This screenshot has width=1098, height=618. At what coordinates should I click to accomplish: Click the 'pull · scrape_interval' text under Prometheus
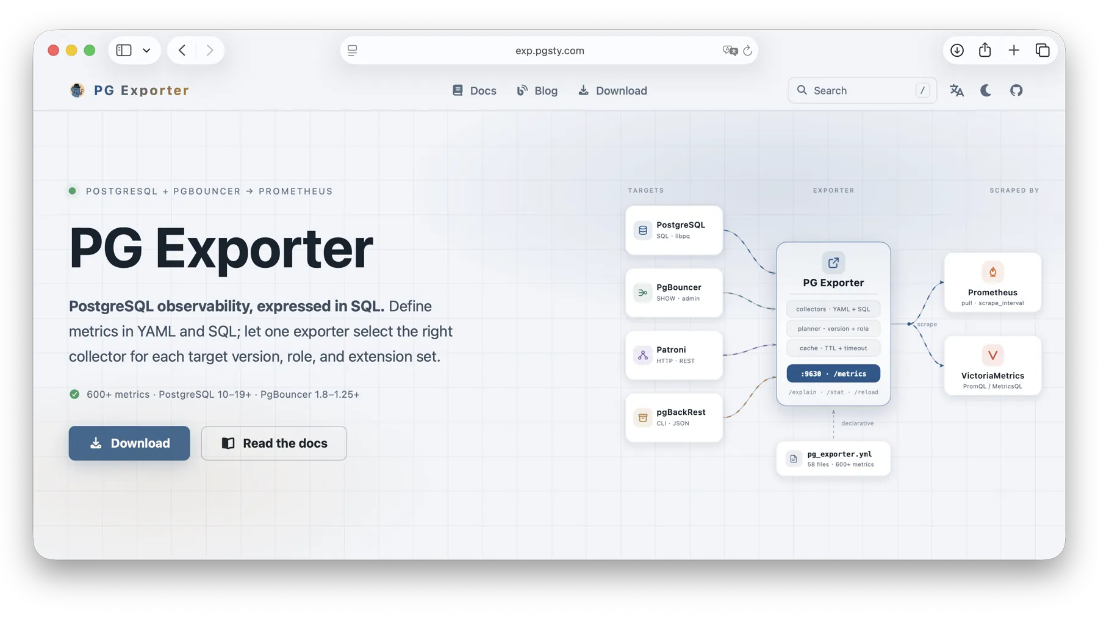coord(992,303)
